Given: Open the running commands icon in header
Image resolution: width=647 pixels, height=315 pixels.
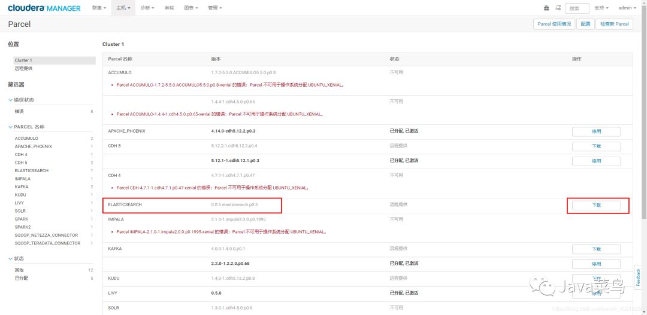Looking at the screenshot, I should click(x=558, y=8).
